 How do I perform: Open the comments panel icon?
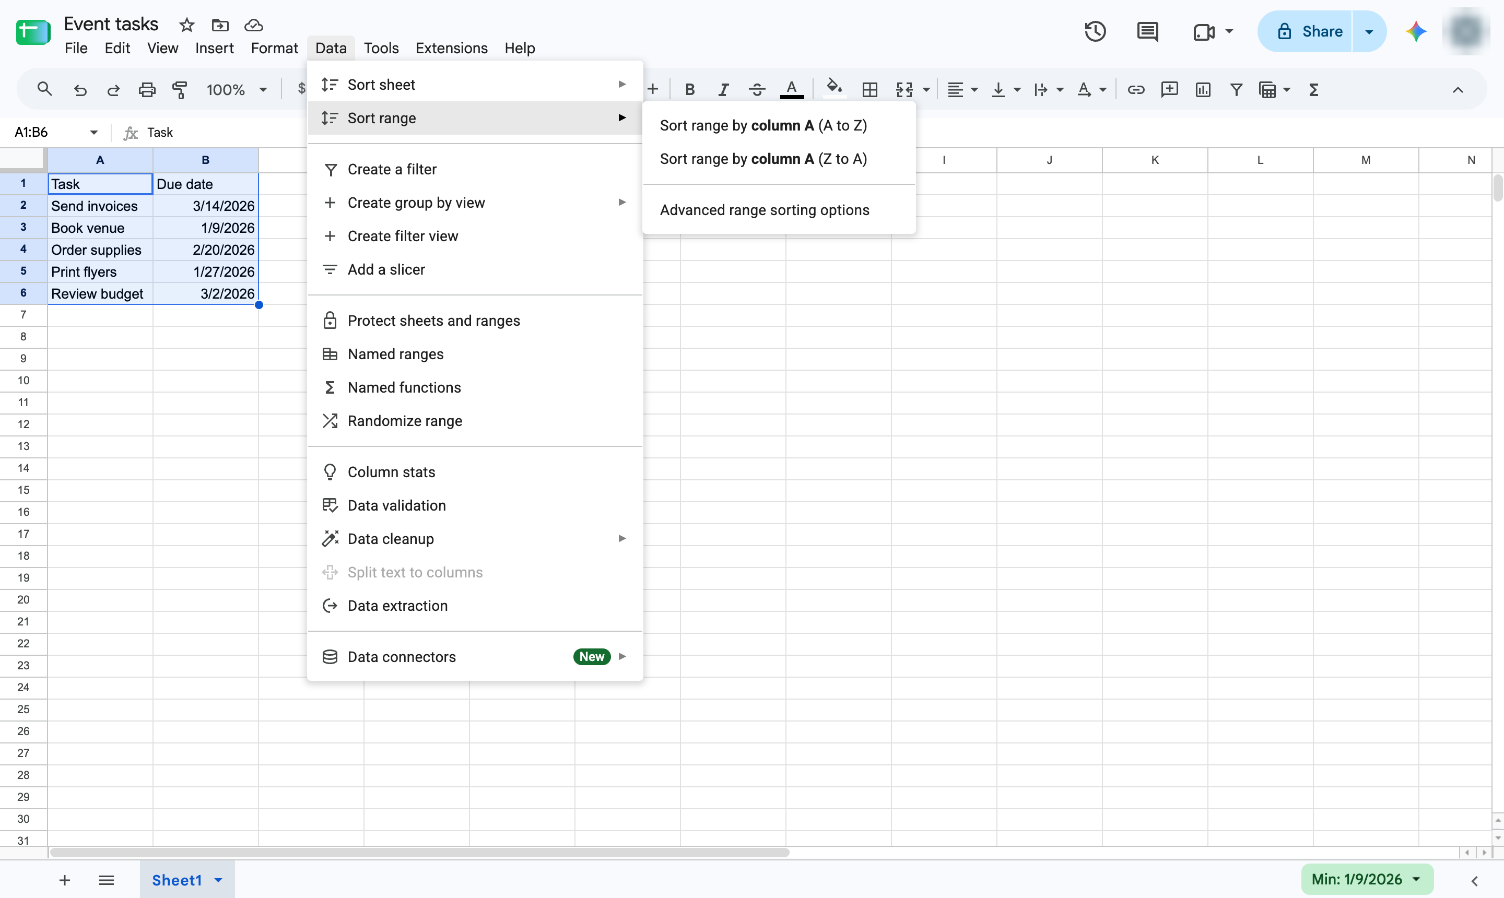(x=1147, y=31)
